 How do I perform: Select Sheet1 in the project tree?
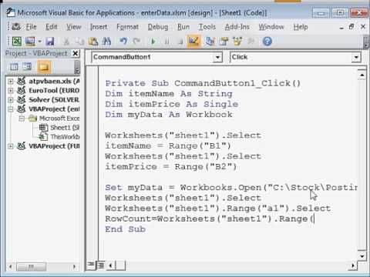[65, 128]
